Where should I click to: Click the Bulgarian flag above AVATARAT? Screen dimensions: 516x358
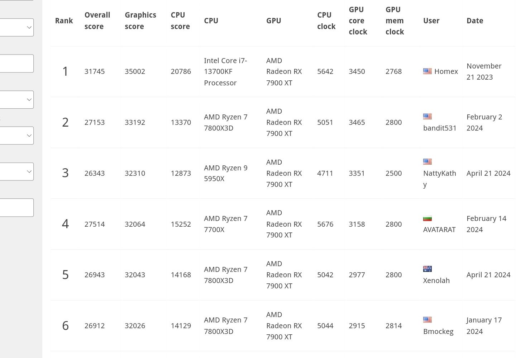(x=427, y=218)
